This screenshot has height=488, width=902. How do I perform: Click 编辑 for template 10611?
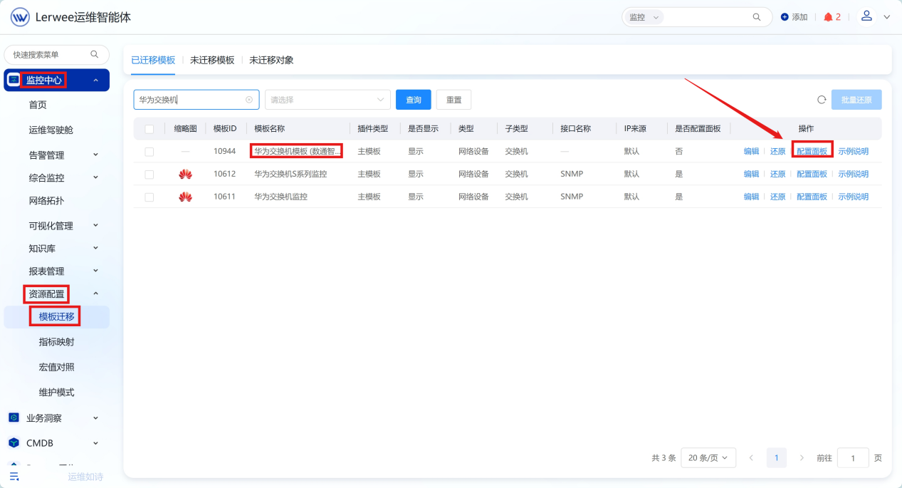point(751,197)
